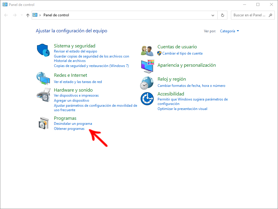Click the forward navigation arrow
This screenshot has width=278, height=209.
click(15, 15)
